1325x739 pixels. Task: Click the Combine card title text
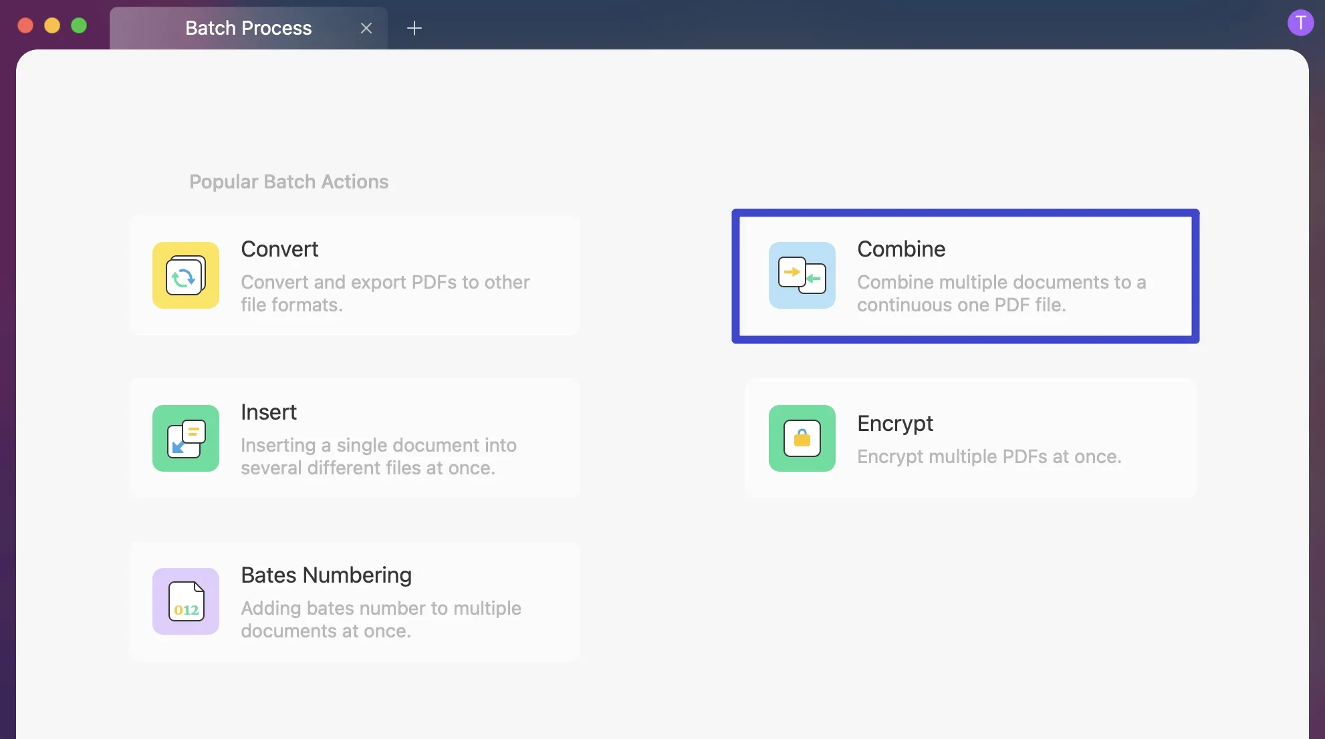(900, 249)
